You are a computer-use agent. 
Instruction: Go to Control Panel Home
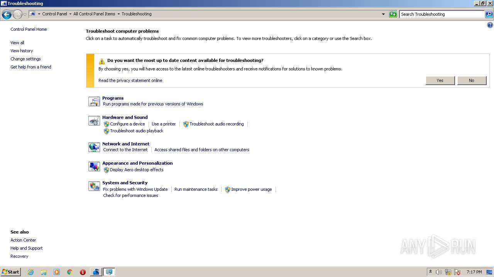(x=29, y=29)
